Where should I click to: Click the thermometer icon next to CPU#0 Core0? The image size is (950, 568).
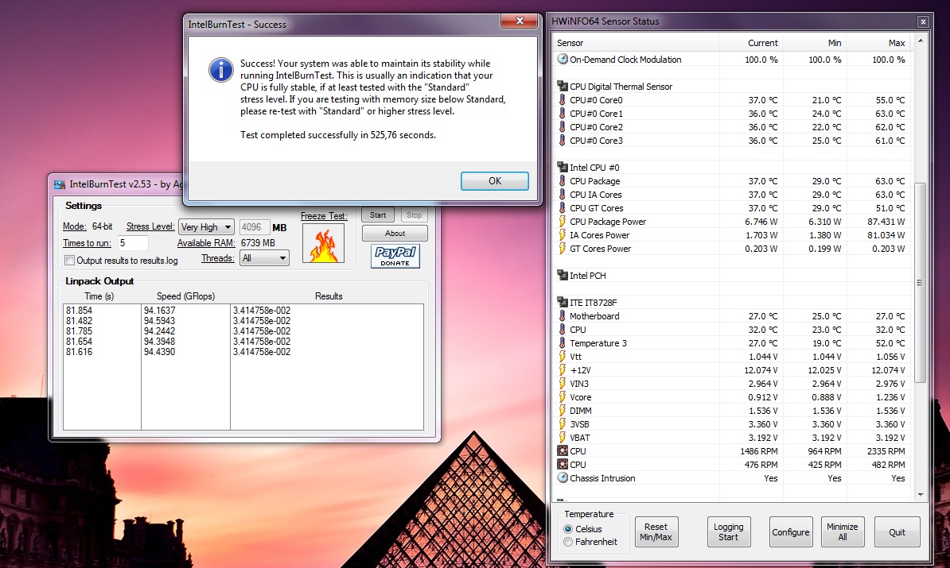point(563,100)
